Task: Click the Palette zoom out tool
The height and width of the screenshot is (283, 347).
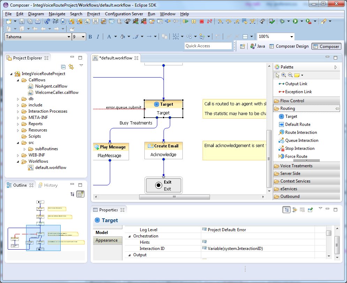Action: coord(291,75)
